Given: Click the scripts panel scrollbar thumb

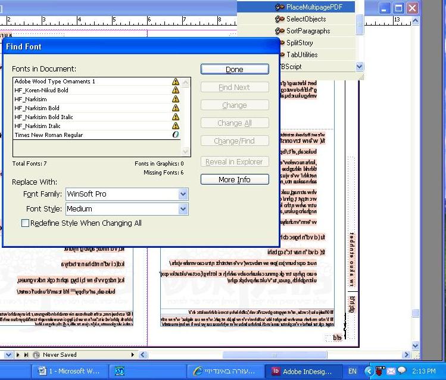Looking at the screenshot, I should click(360, 24).
